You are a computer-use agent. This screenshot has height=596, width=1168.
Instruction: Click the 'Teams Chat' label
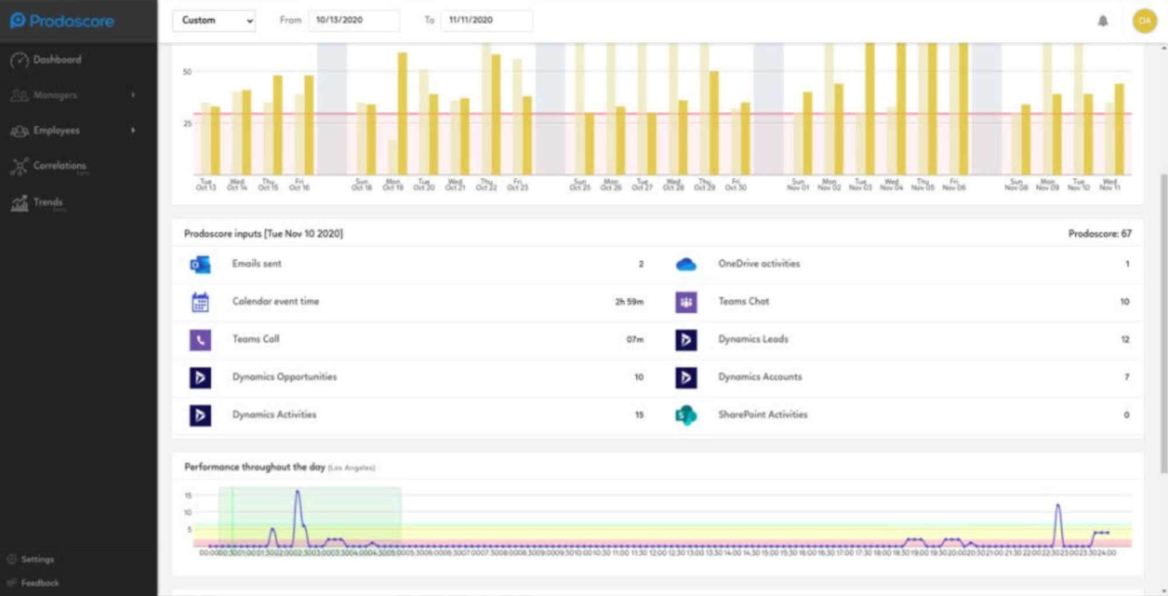pyautogui.click(x=743, y=301)
